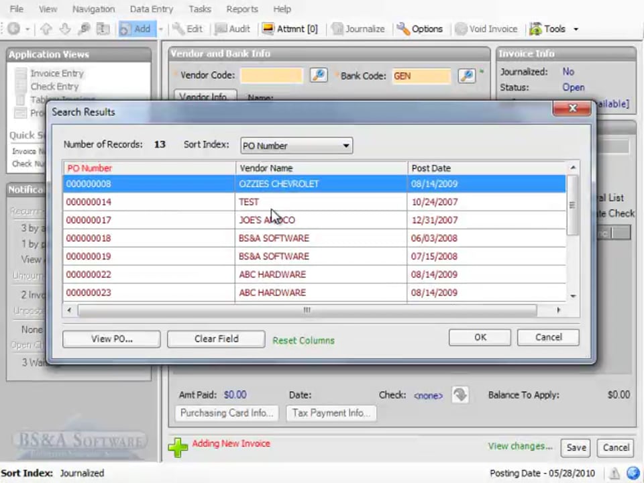Click the Audit toolbar button
This screenshot has width=644, height=483.
(233, 29)
